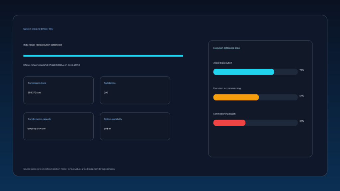
Task: Open the Transmission lines card
Action: coord(58,90)
